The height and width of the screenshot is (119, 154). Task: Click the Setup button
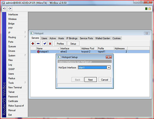pyautogui.click(x=73, y=44)
